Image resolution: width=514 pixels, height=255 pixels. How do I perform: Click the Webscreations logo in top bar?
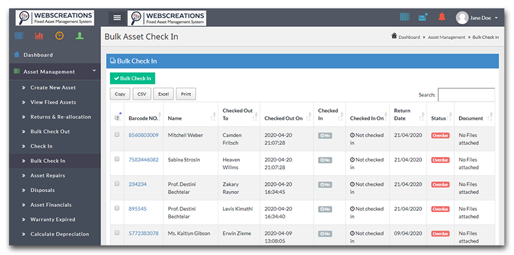point(167,18)
